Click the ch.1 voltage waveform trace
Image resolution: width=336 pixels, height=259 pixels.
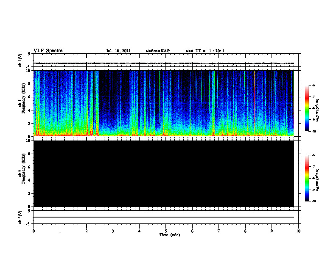coord(164,63)
